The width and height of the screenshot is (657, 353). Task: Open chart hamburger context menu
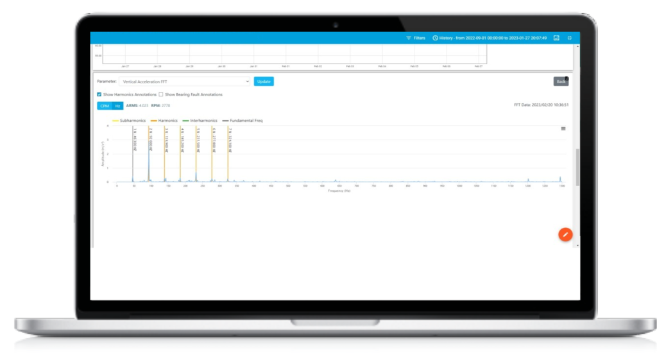point(563,129)
